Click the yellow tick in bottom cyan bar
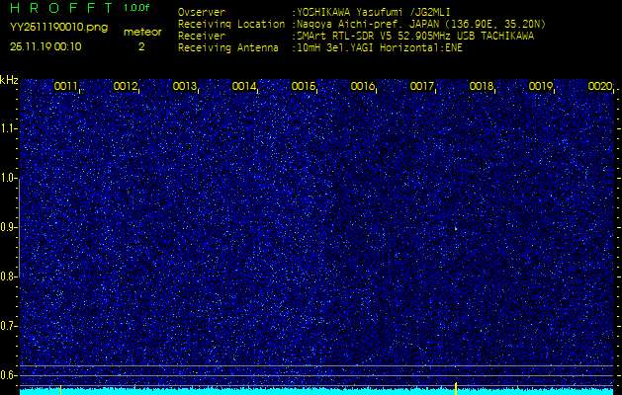Screen dimensions: 622x395 455,386
